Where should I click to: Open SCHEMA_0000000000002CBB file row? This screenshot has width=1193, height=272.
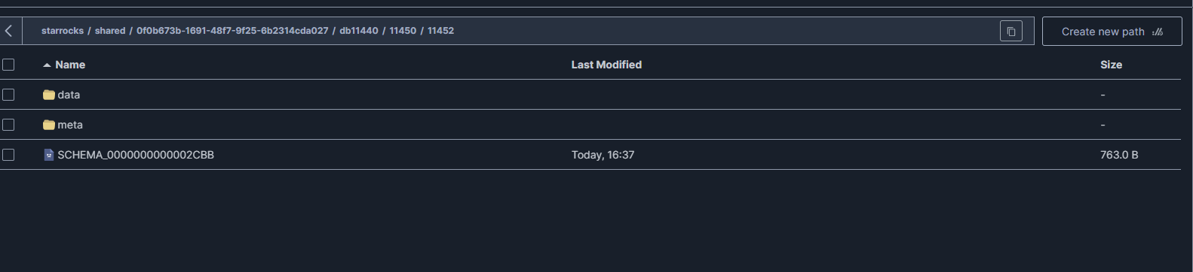[x=590, y=155]
